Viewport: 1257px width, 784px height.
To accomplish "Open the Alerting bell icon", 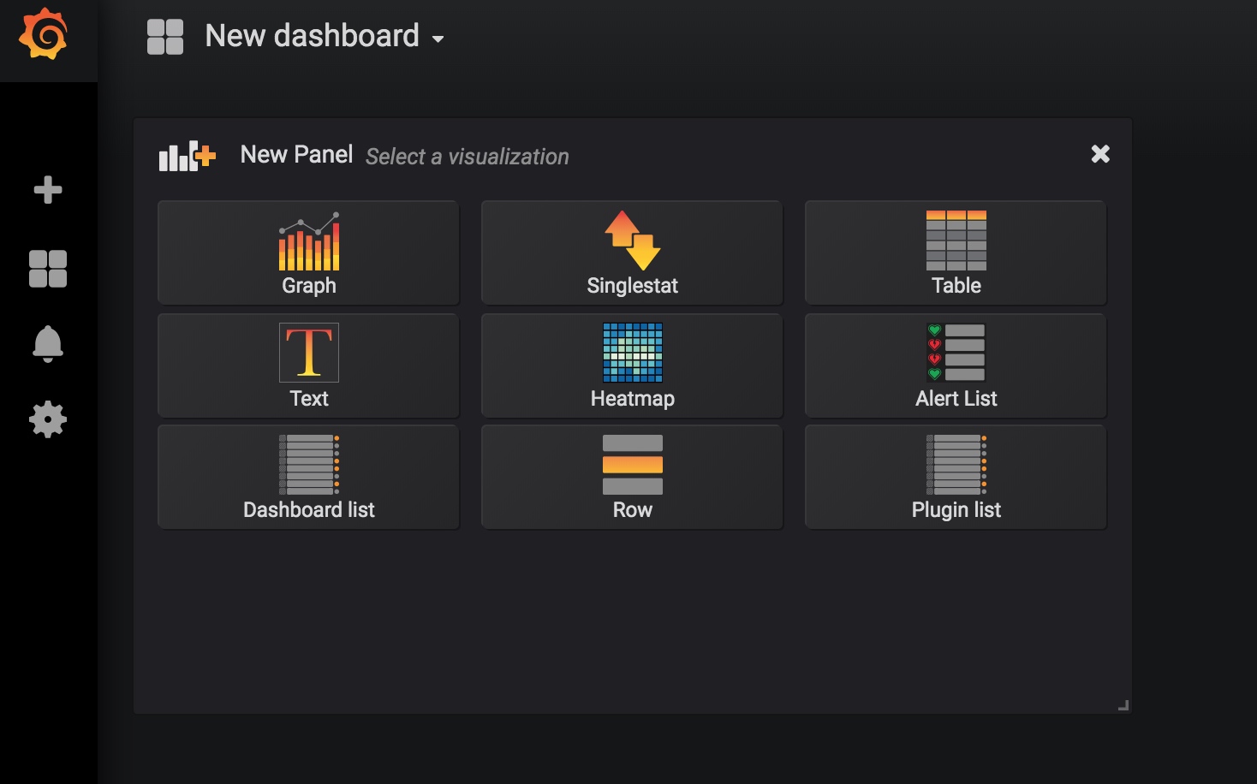I will (x=48, y=344).
